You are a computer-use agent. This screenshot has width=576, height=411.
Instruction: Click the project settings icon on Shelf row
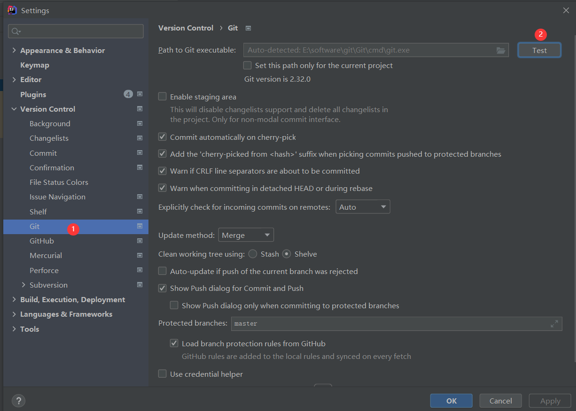[140, 211]
